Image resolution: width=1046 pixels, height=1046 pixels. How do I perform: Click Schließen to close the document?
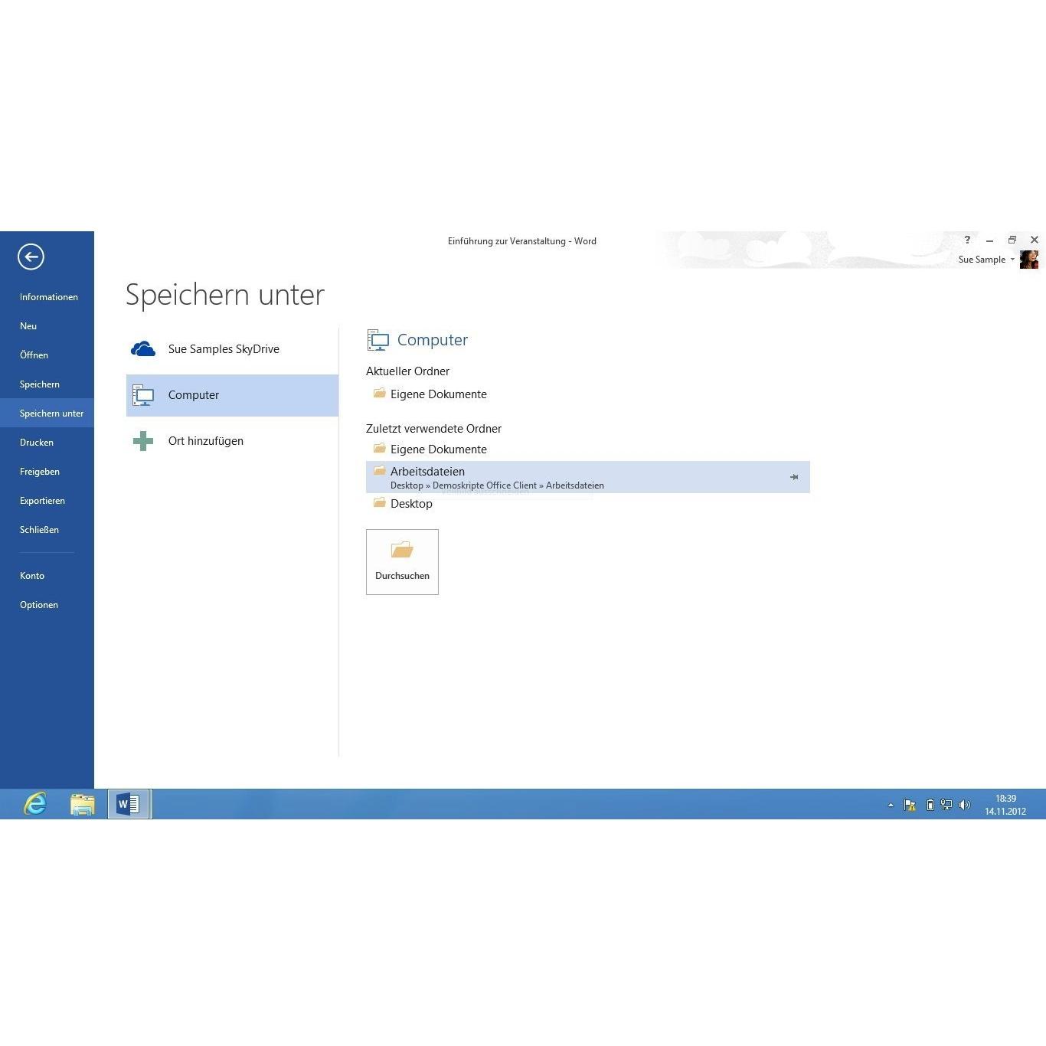tap(39, 530)
